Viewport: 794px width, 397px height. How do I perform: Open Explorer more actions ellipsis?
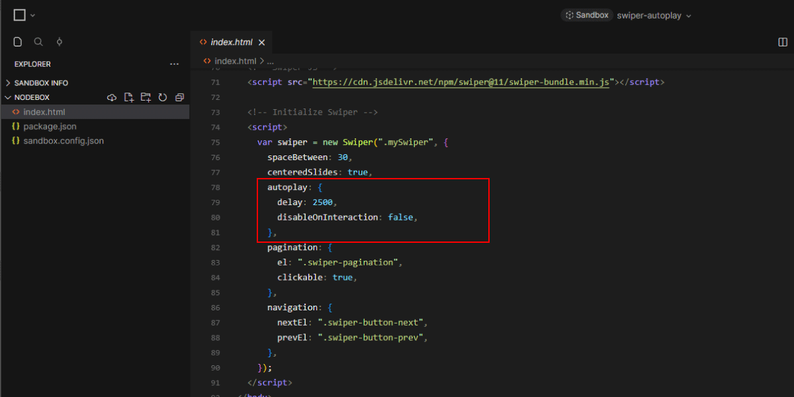[x=175, y=64]
